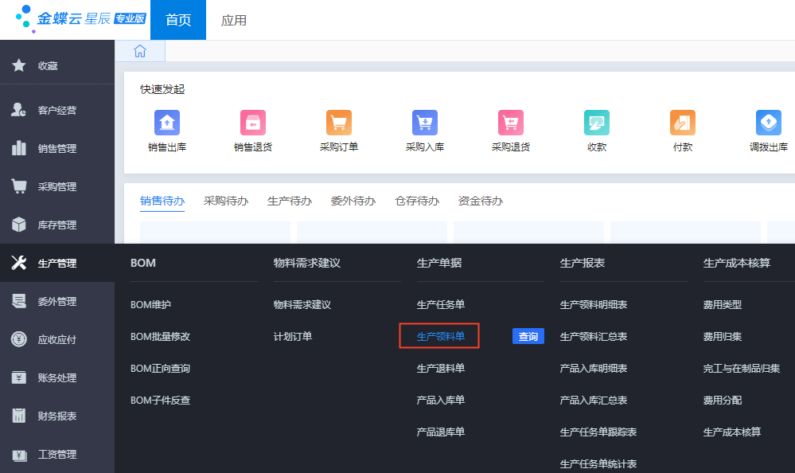Select the 资金待办 tab
This screenshot has height=473, width=795.
coord(480,201)
